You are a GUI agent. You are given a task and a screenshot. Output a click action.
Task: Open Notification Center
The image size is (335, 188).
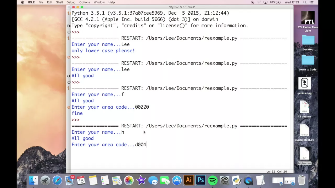click(311, 2)
